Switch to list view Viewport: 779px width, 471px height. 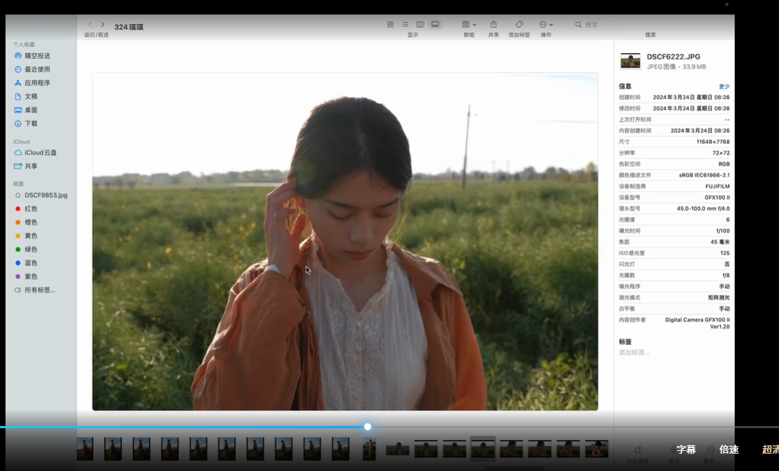point(405,24)
